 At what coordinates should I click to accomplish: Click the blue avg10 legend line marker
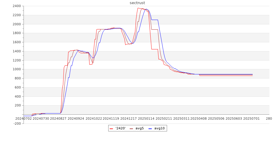coord(150,128)
